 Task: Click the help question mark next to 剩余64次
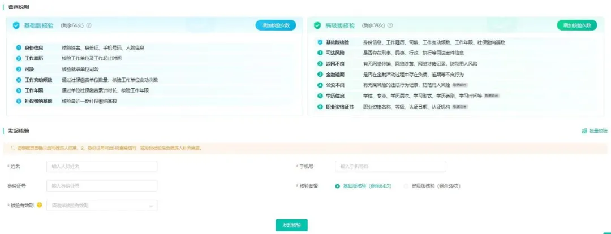[89, 25]
